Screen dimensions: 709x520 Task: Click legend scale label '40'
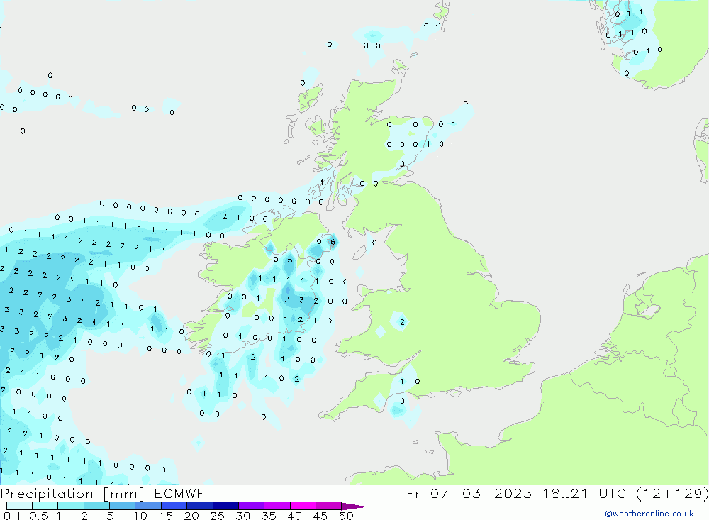tap(294, 516)
